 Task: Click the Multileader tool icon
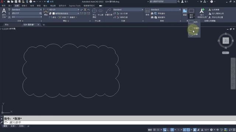click(x=108, y=11)
